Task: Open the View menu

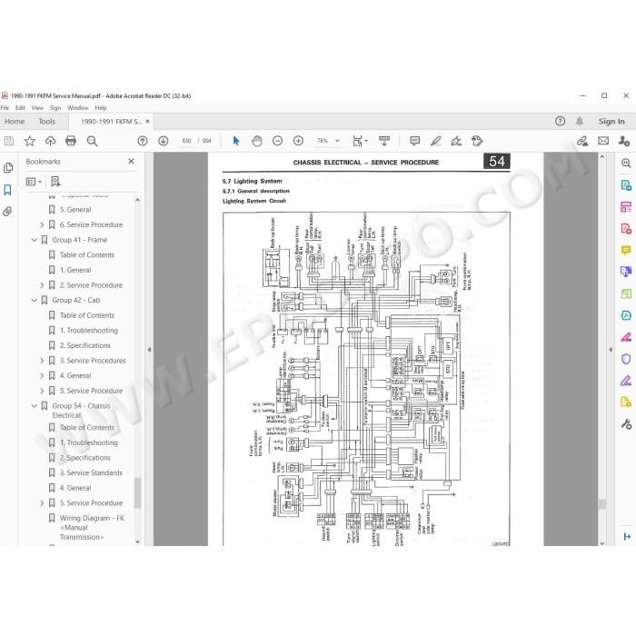Action: 37,108
